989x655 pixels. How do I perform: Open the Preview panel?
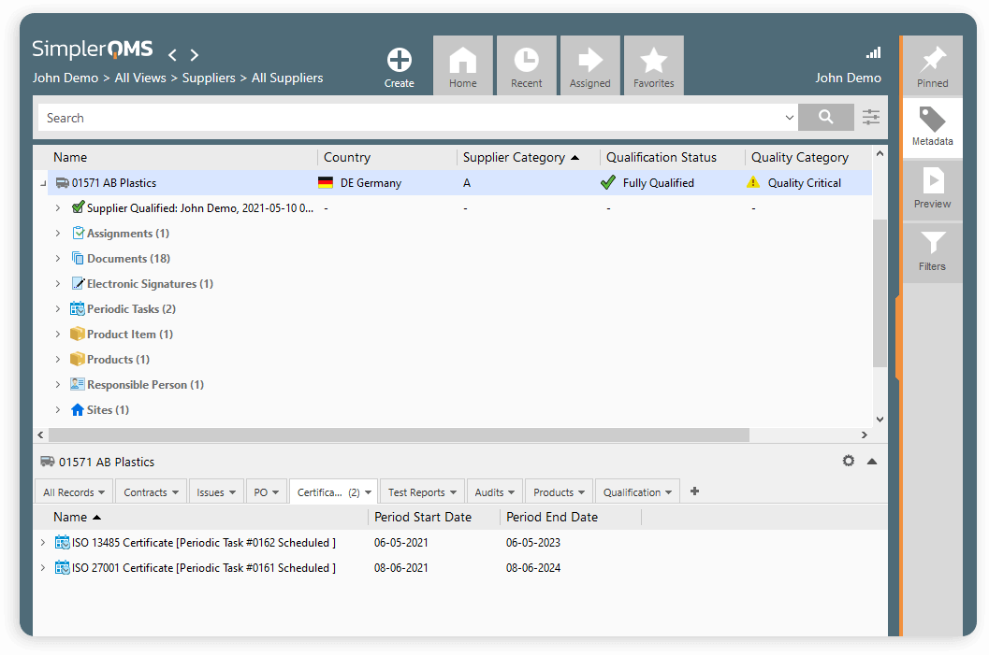[x=932, y=189]
